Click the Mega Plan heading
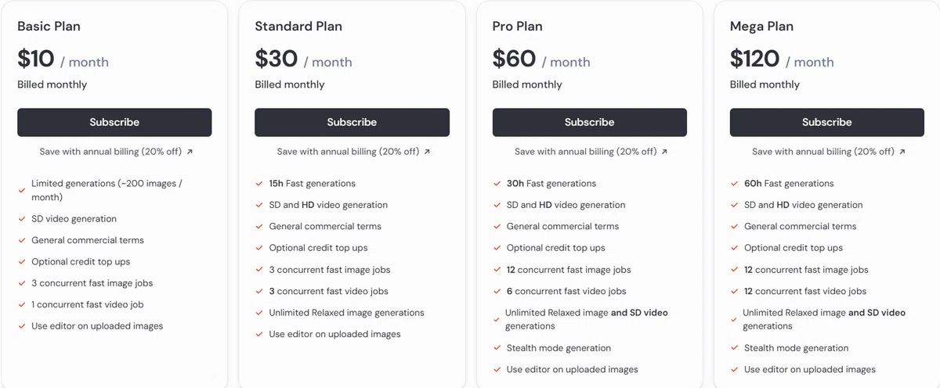Viewport: 940px width, 388px height. tap(761, 27)
